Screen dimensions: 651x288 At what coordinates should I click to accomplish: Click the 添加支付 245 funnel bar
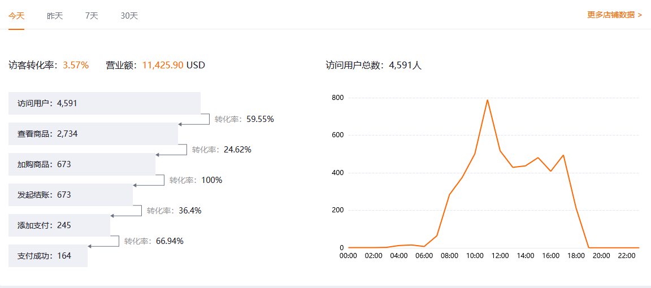[x=59, y=225]
